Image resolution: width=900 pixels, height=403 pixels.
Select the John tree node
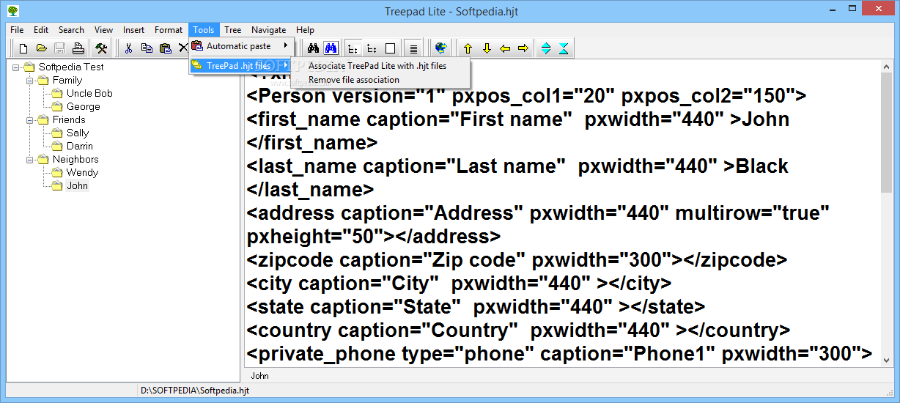pyautogui.click(x=78, y=185)
